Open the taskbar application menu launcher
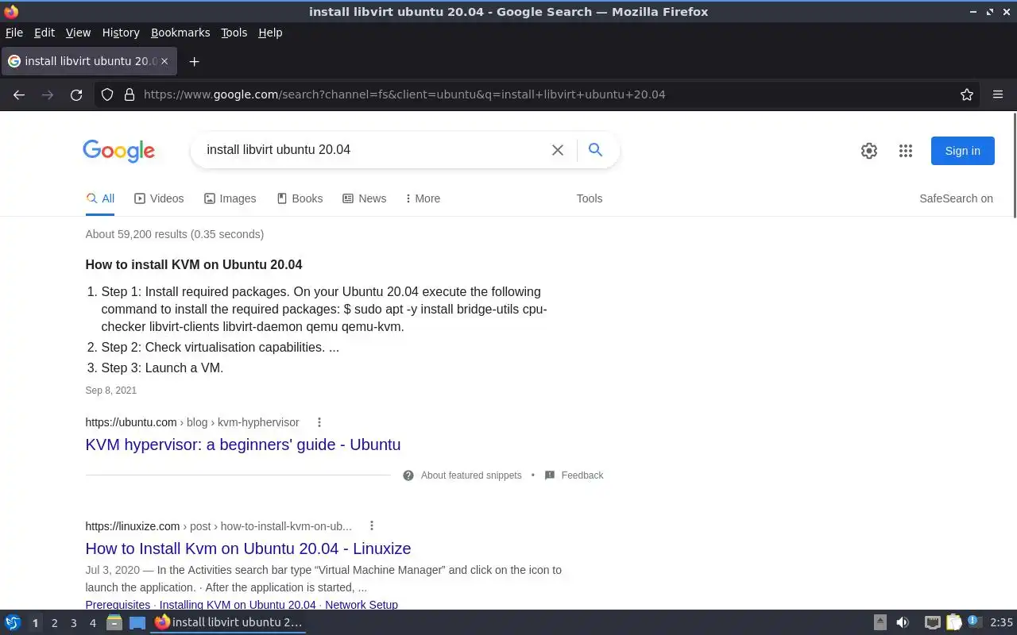1017x635 pixels. (x=13, y=623)
